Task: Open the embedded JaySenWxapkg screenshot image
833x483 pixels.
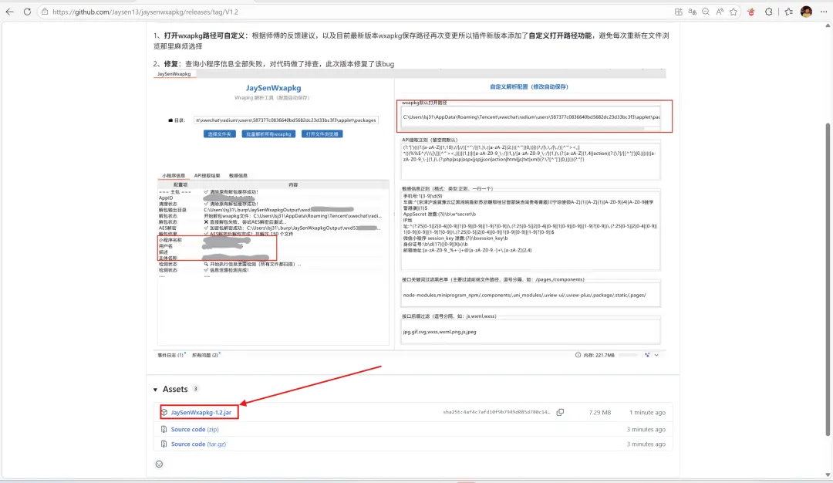Action: coord(410,214)
